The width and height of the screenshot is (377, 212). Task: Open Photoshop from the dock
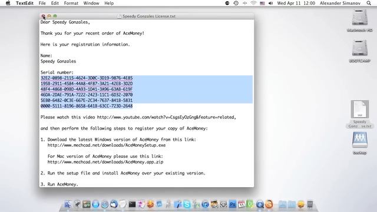233,204
